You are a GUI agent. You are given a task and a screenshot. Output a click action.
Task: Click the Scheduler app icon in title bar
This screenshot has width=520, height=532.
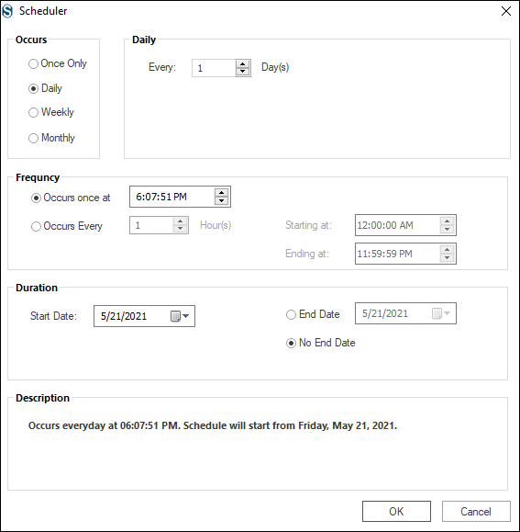pos(7,11)
